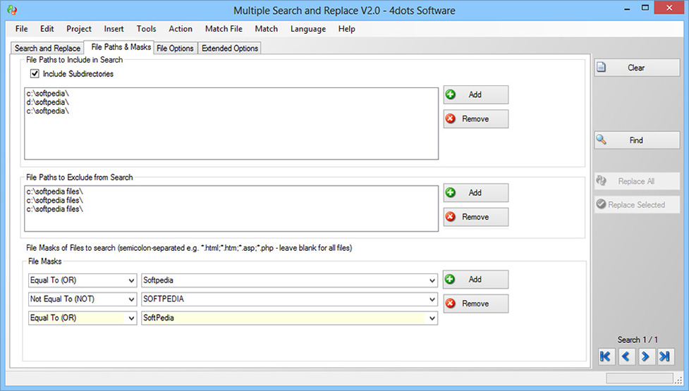Image resolution: width=689 pixels, height=391 pixels.
Task: Switch to the File Options tab
Action: tap(175, 49)
